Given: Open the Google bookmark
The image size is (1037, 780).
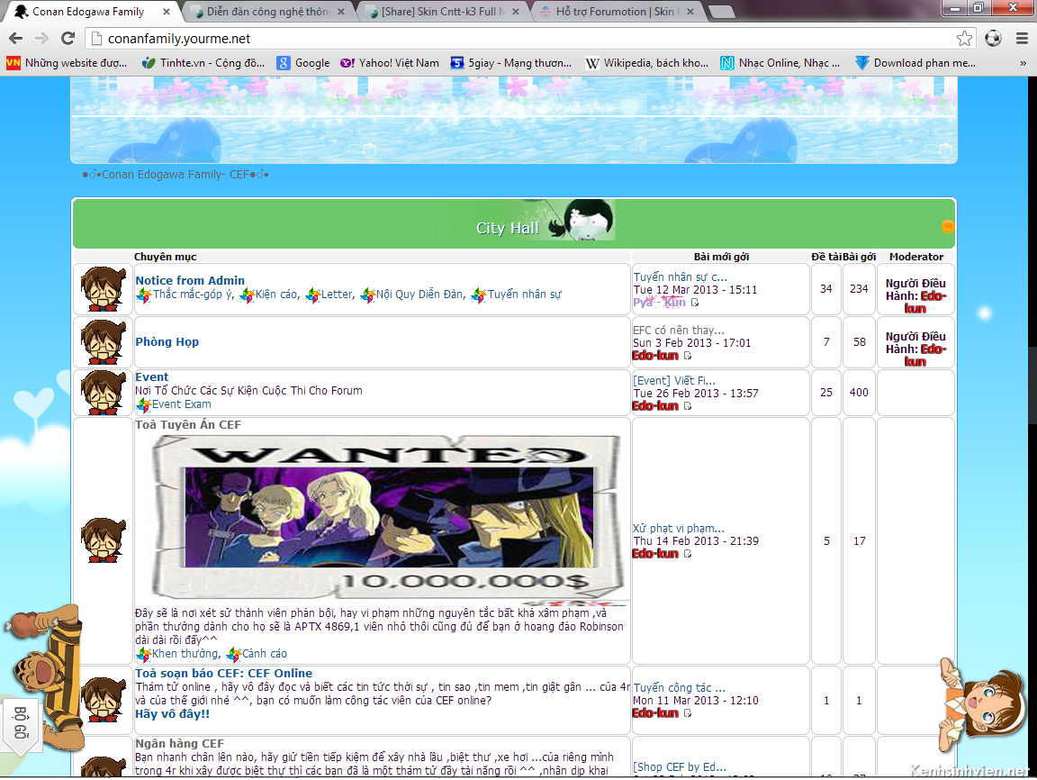Looking at the screenshot, I should coord(303,63).
